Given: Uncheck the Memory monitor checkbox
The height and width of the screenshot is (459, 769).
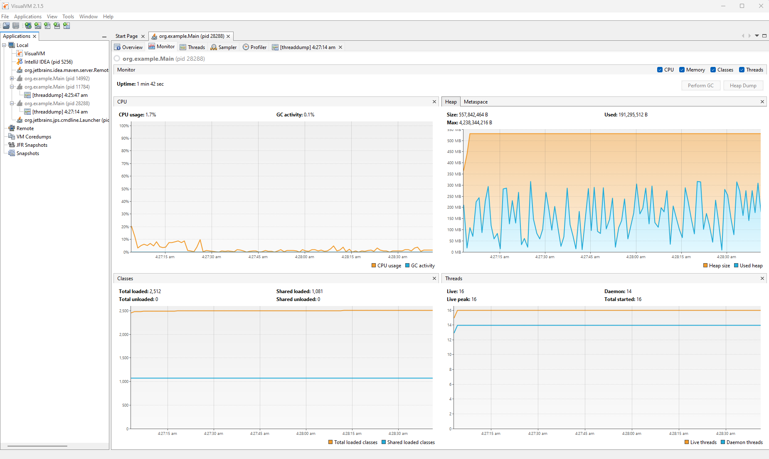Looking at the screenshot, I should pos(682,69).
